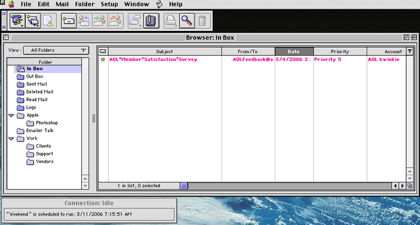This screenshot has width=420, height=225.
Task: Sort messages by Priority column header
Action: click(340, 51)
